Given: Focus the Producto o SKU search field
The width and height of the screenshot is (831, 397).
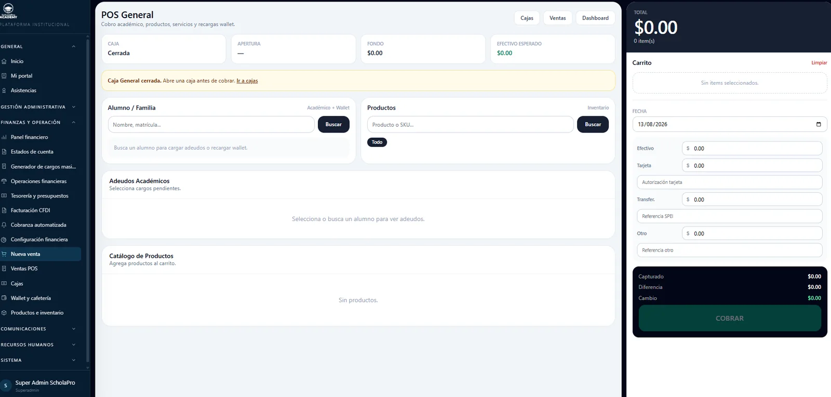Looking at the screenshot, I should pyautogui.click(x=471, y=125).
